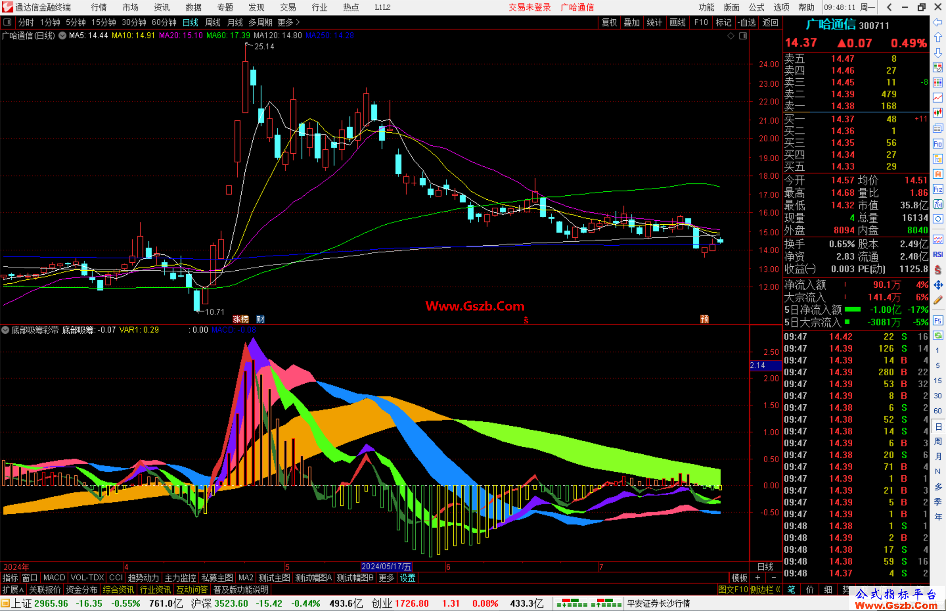Image resolution: width=946 pixels, height=611 pixels.
Task: Click the 2024/05/17 date marker on timeline
Action: pos(386,566)
